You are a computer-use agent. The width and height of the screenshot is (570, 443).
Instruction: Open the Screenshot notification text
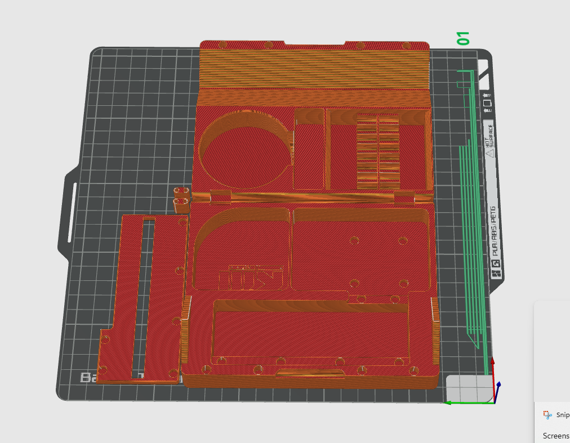tap(556, 435)
